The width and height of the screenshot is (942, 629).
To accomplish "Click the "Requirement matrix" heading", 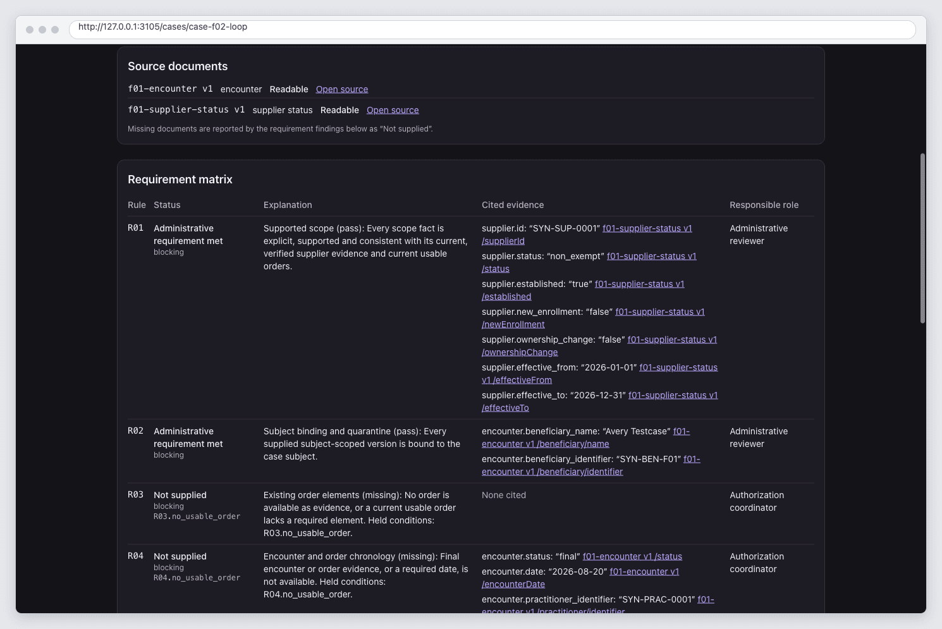I will point(180,180).
